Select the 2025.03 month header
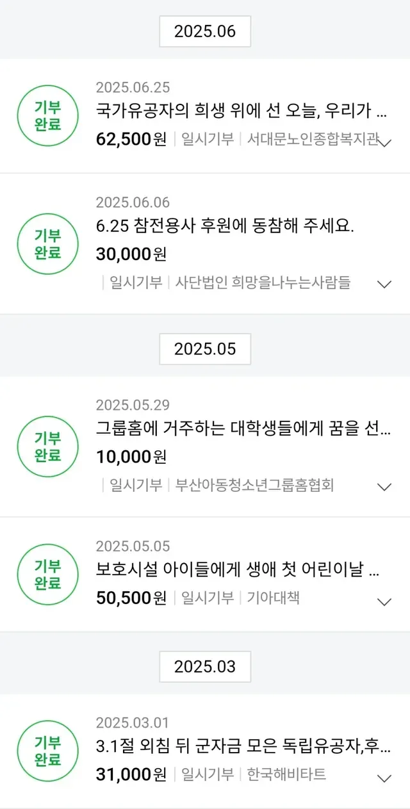The height and width of the screenshot is (809, 410). [205, 666]
